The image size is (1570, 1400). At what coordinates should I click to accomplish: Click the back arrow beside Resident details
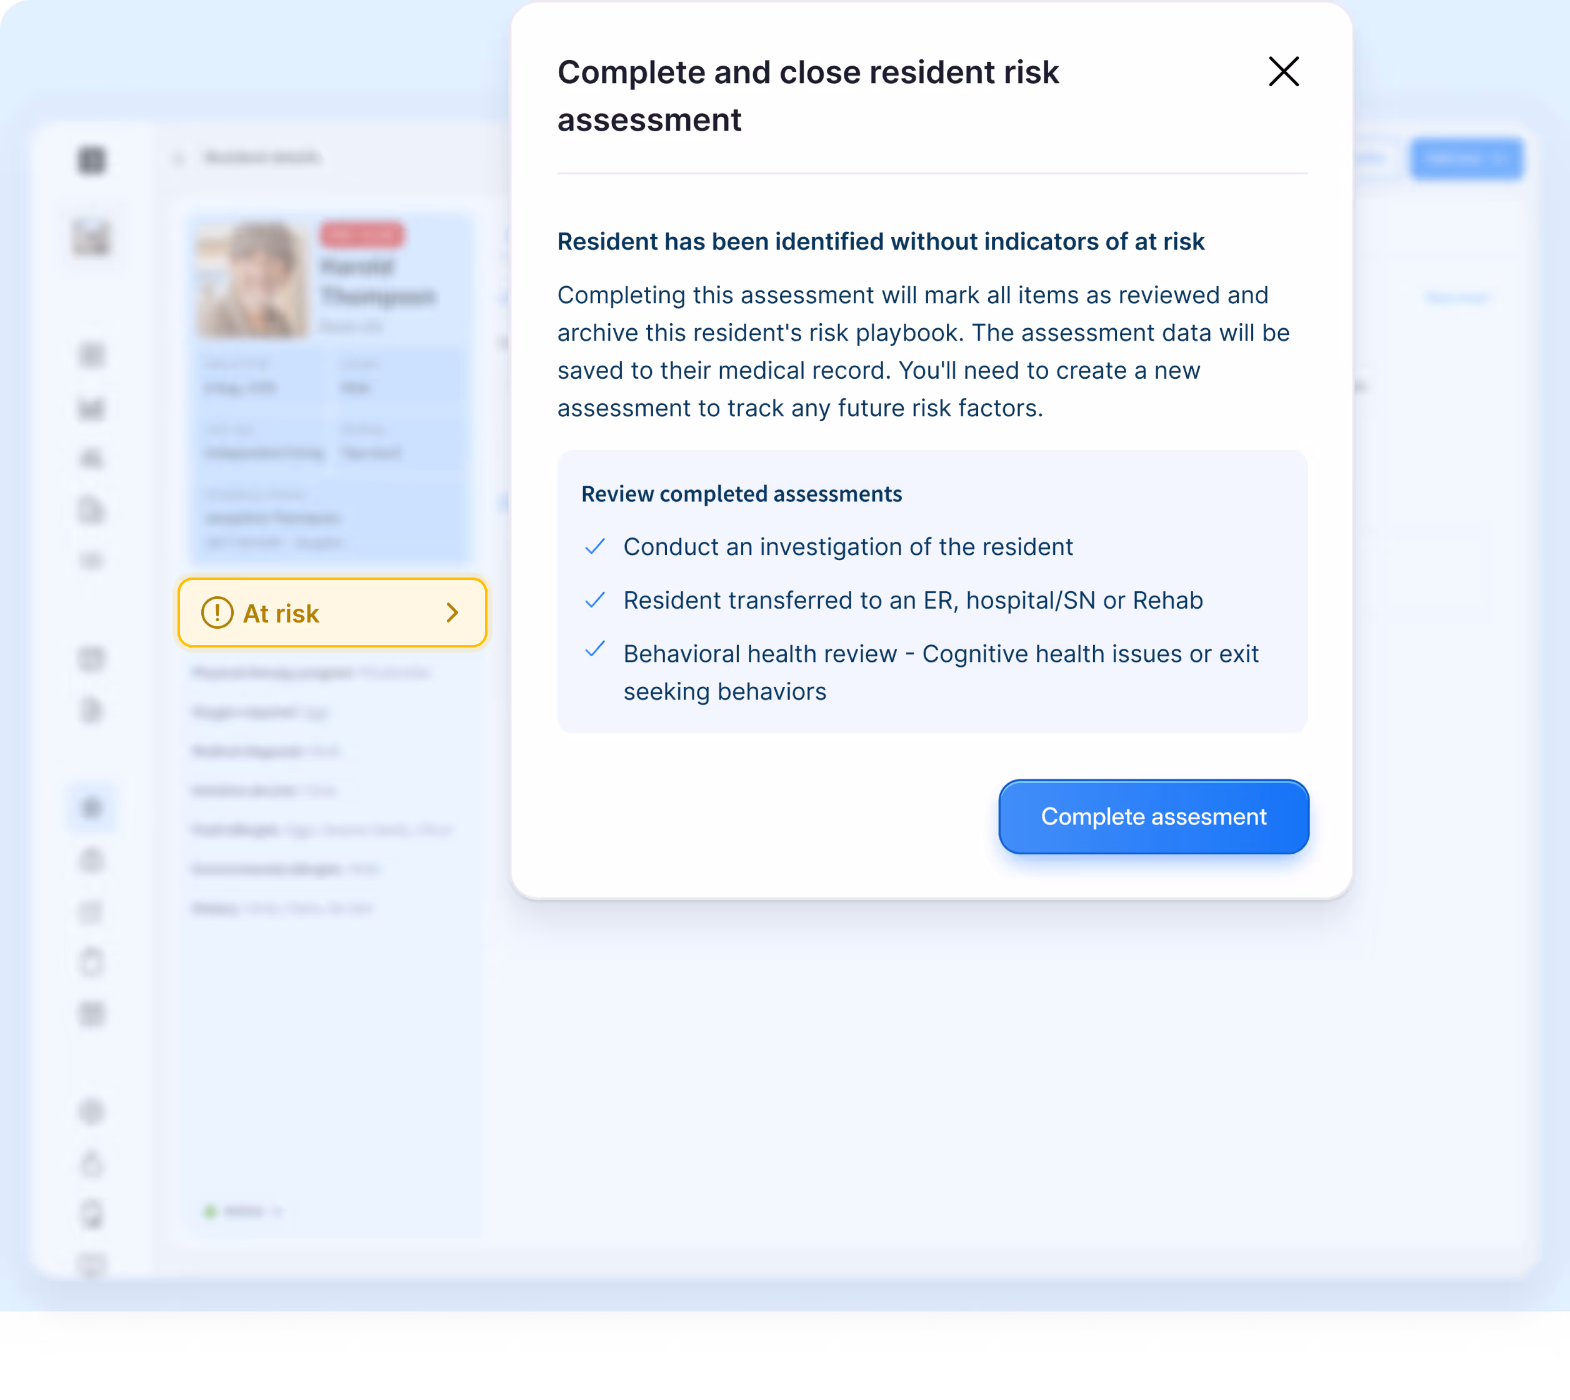(x=179, y=157)
